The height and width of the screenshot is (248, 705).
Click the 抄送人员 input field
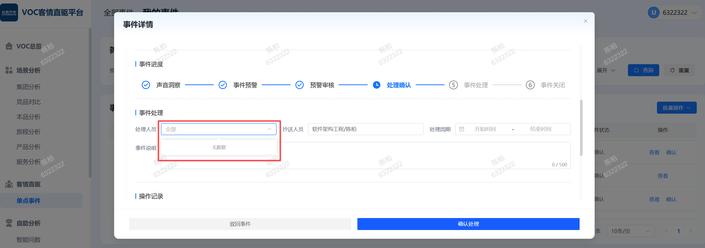point(365,129)
